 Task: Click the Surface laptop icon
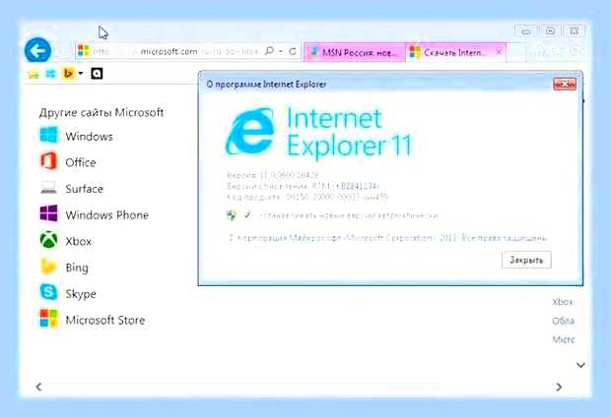48,188
